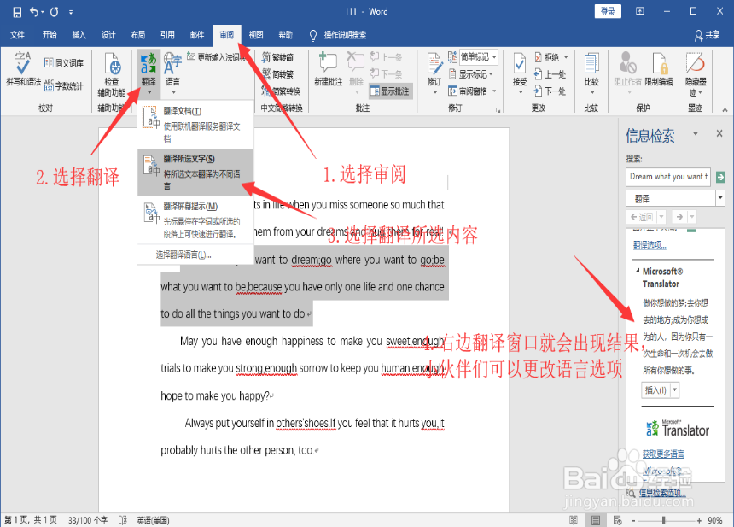Open the 文件 tab
The width and height of the screenshot is (734, 527).
point(17,35)
